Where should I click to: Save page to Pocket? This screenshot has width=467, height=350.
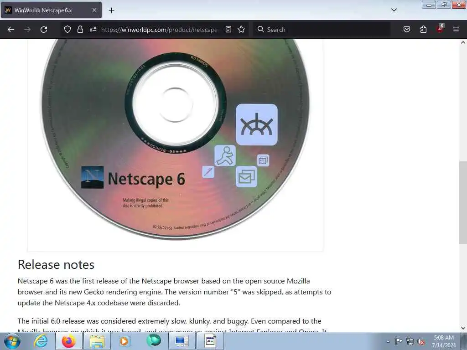(x=407, y=29)
